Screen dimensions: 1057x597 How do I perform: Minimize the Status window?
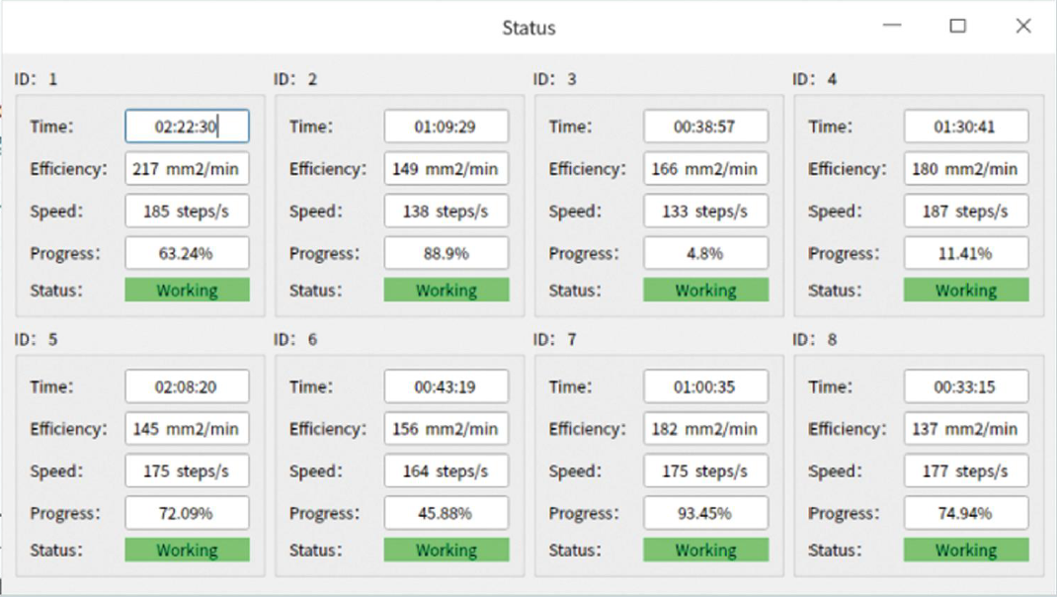click(x=892, y=27)
